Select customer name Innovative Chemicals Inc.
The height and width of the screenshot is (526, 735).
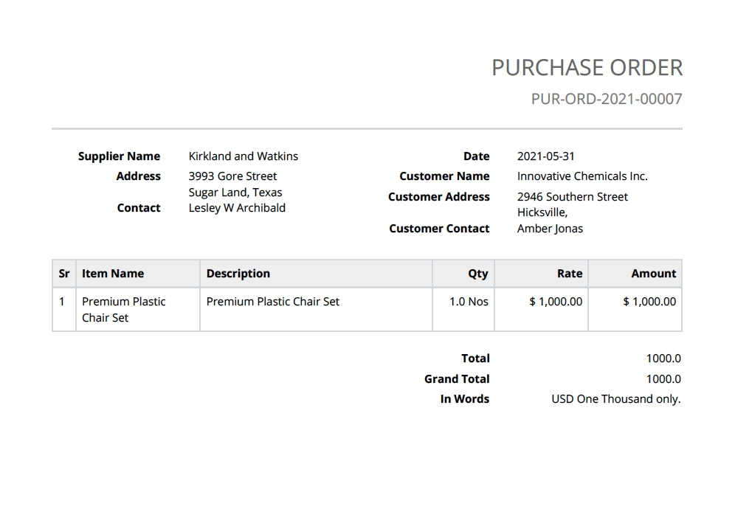(582, 176)
